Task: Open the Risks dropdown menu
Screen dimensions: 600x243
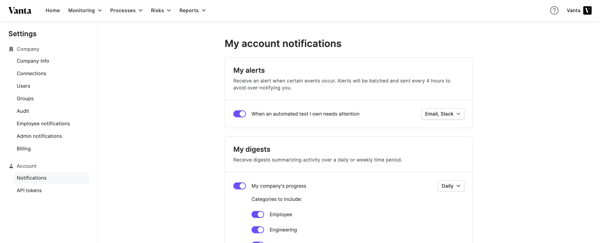Action: tap(161, 10)
